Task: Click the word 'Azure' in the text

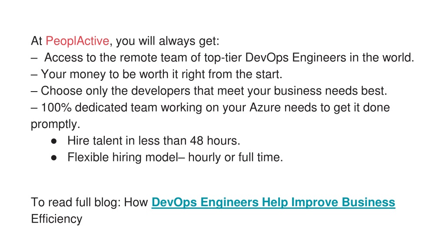Action: point(265,108)
